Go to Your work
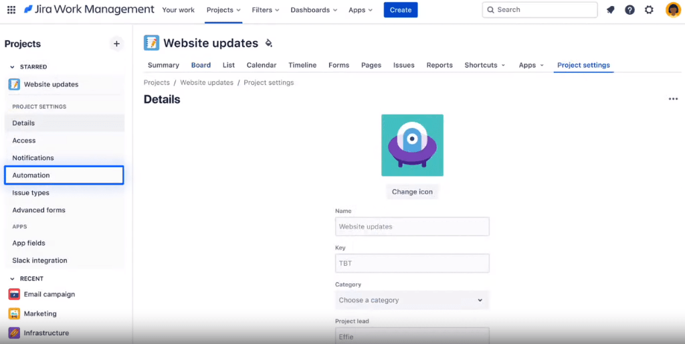This screenshot has height=344, width=685. (178, 9)
